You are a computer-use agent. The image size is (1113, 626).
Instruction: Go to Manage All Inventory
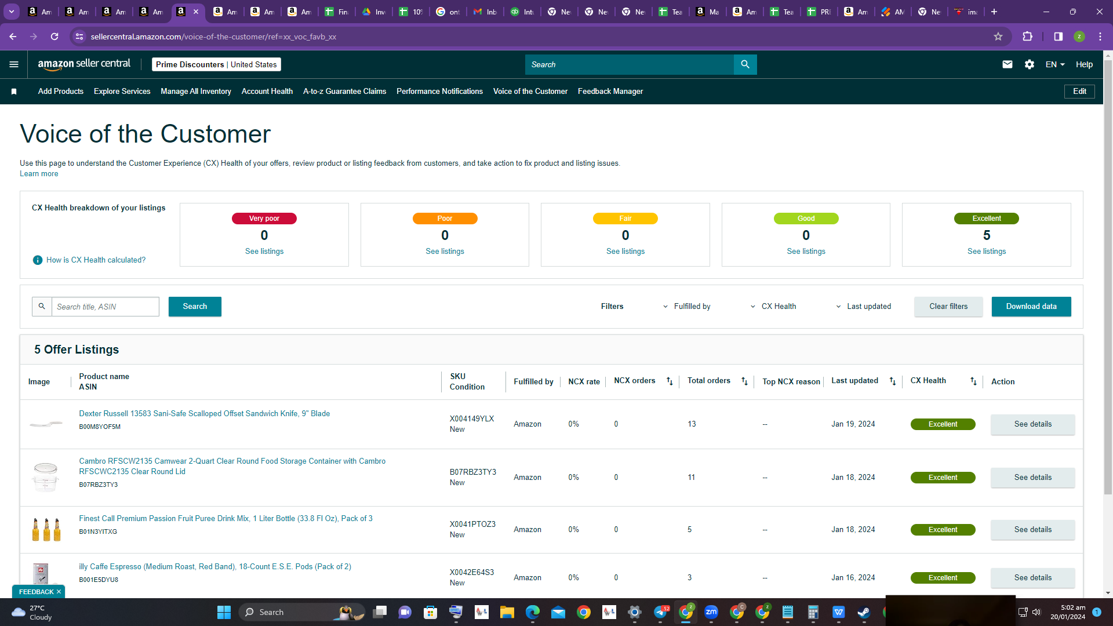point(196,92)
